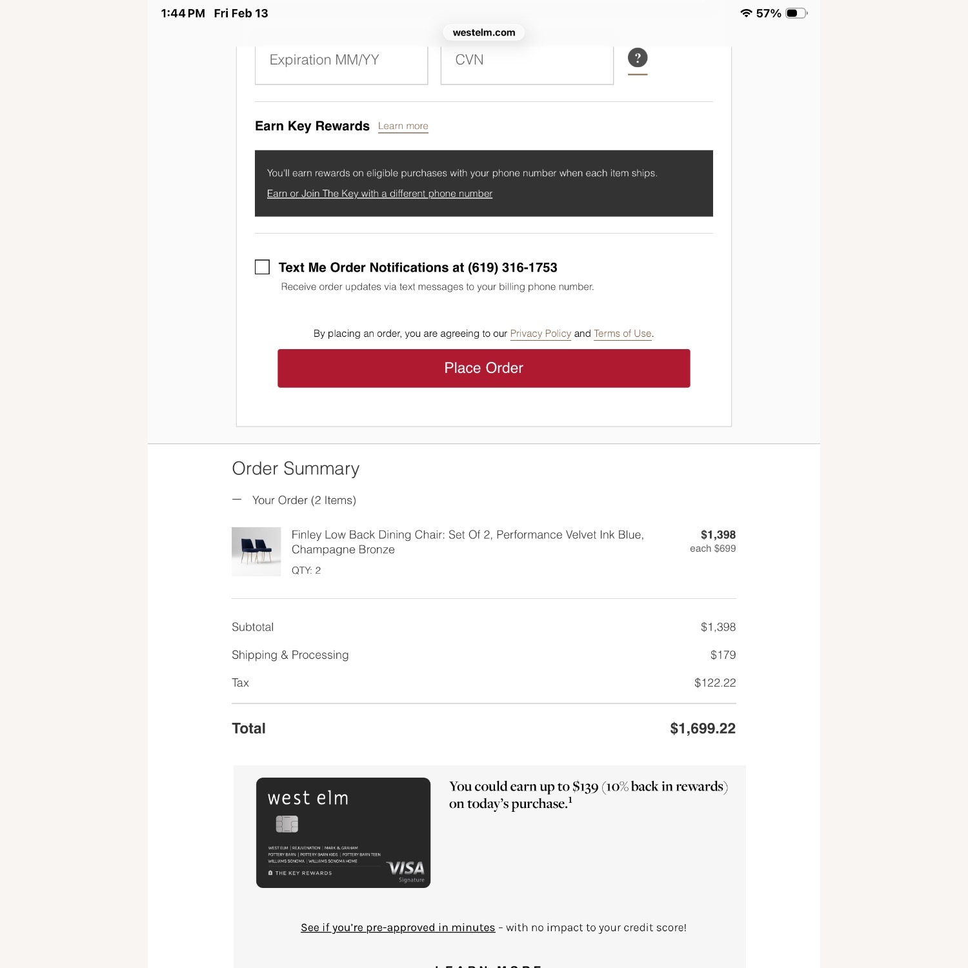Click the Order Summary heading
The height and width of the screenshot is (968, 968).
point(296,469)
